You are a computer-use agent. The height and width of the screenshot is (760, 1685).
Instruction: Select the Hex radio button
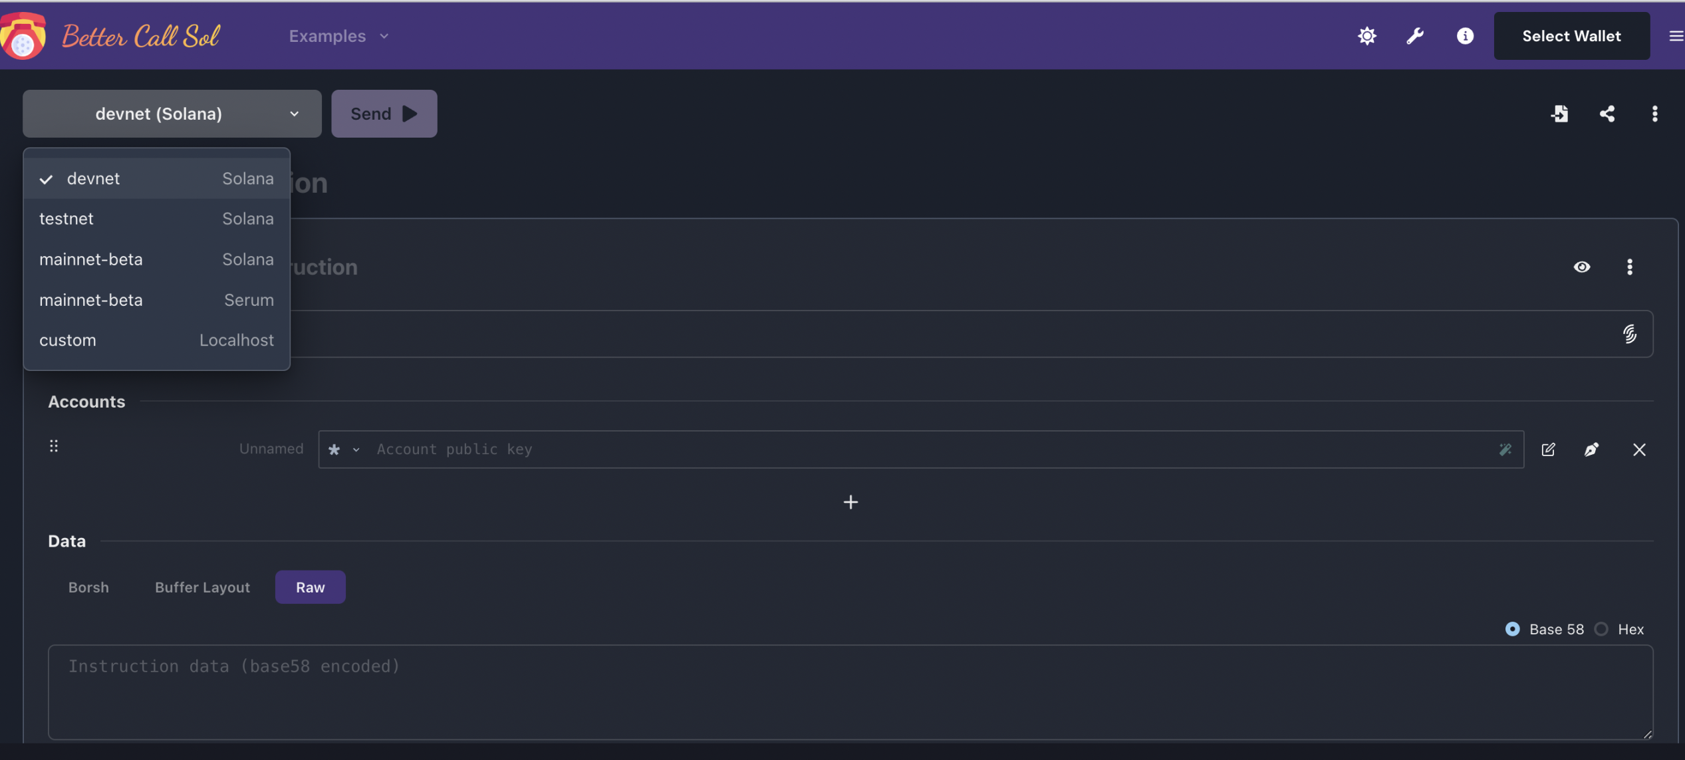1601,629
